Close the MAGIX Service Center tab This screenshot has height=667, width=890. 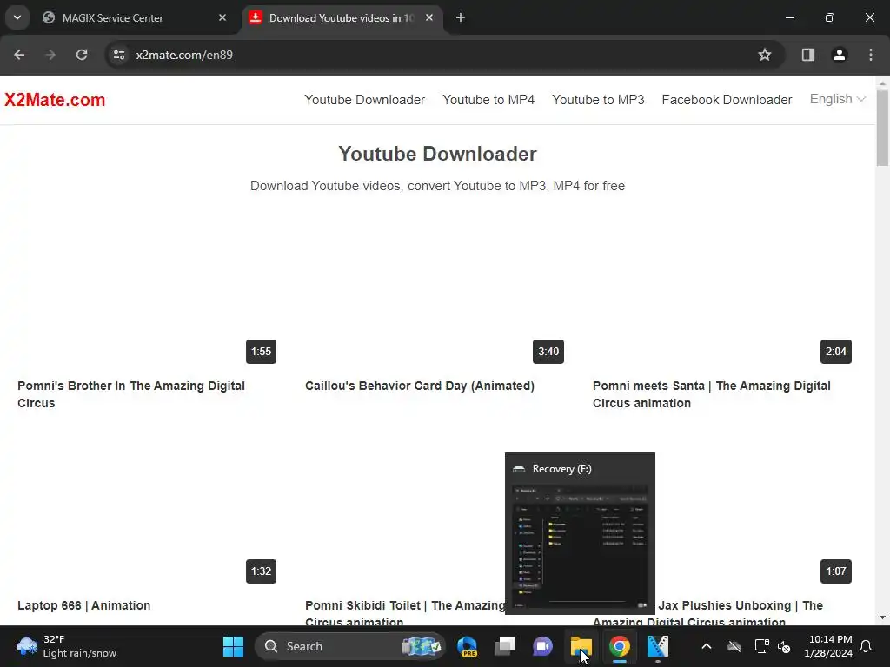(x=222, y=17)
